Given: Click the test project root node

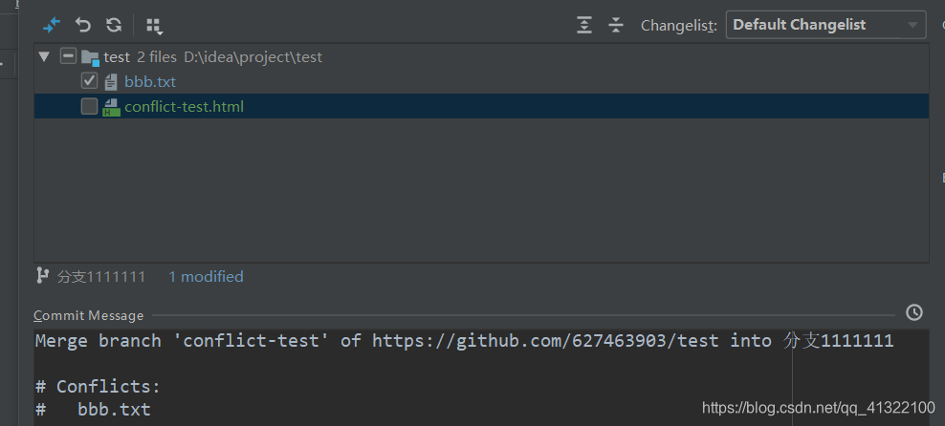Looking at the screenshot, I should [117, 56].
